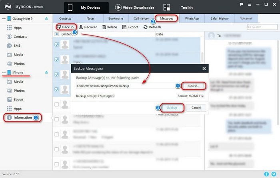The height and width of the screenshot is (178, 280).
Task: Check the seventh message checkbox
Action: point(56,134)
